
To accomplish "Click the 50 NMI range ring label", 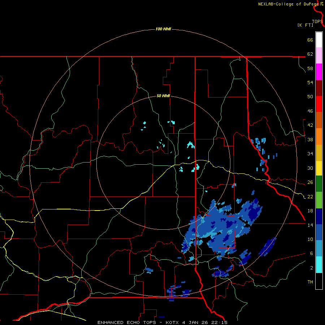I will pos(163,96).
